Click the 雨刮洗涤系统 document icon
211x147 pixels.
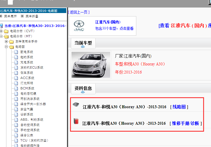click(16, 99)
